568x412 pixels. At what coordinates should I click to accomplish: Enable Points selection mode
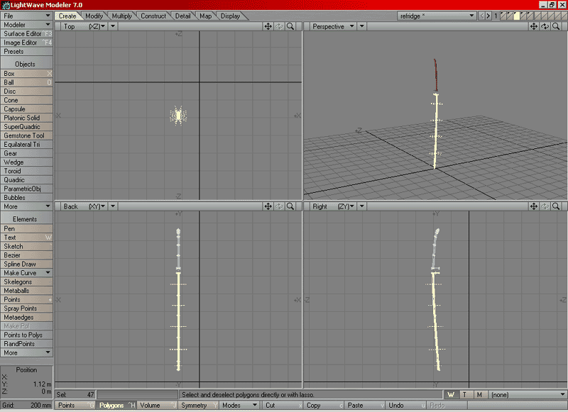[x=75, y=406]
